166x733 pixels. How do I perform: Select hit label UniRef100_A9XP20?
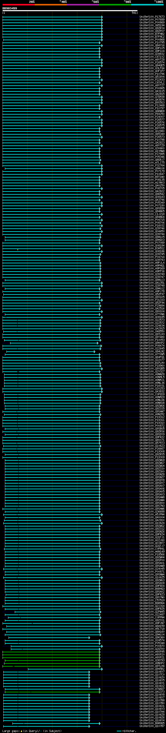pos(152,654)
